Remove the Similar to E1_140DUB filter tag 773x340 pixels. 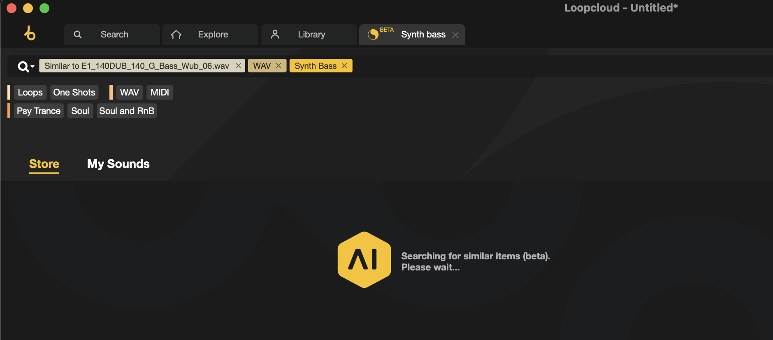point(238,66)
